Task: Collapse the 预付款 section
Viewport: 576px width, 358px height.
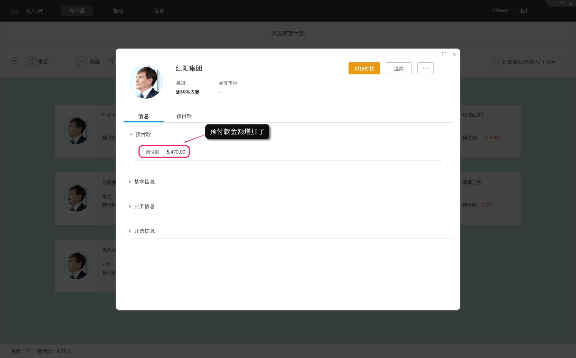Action: pos(130,134)
